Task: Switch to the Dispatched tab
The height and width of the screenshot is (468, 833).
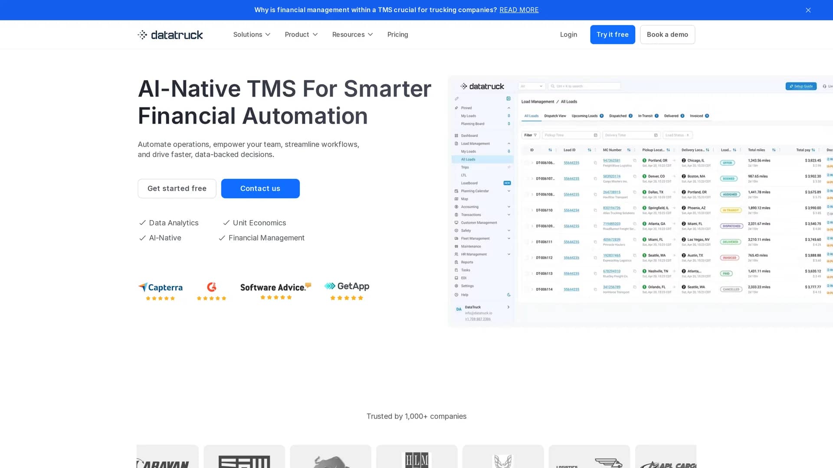Action: click(x=621, y=116)
